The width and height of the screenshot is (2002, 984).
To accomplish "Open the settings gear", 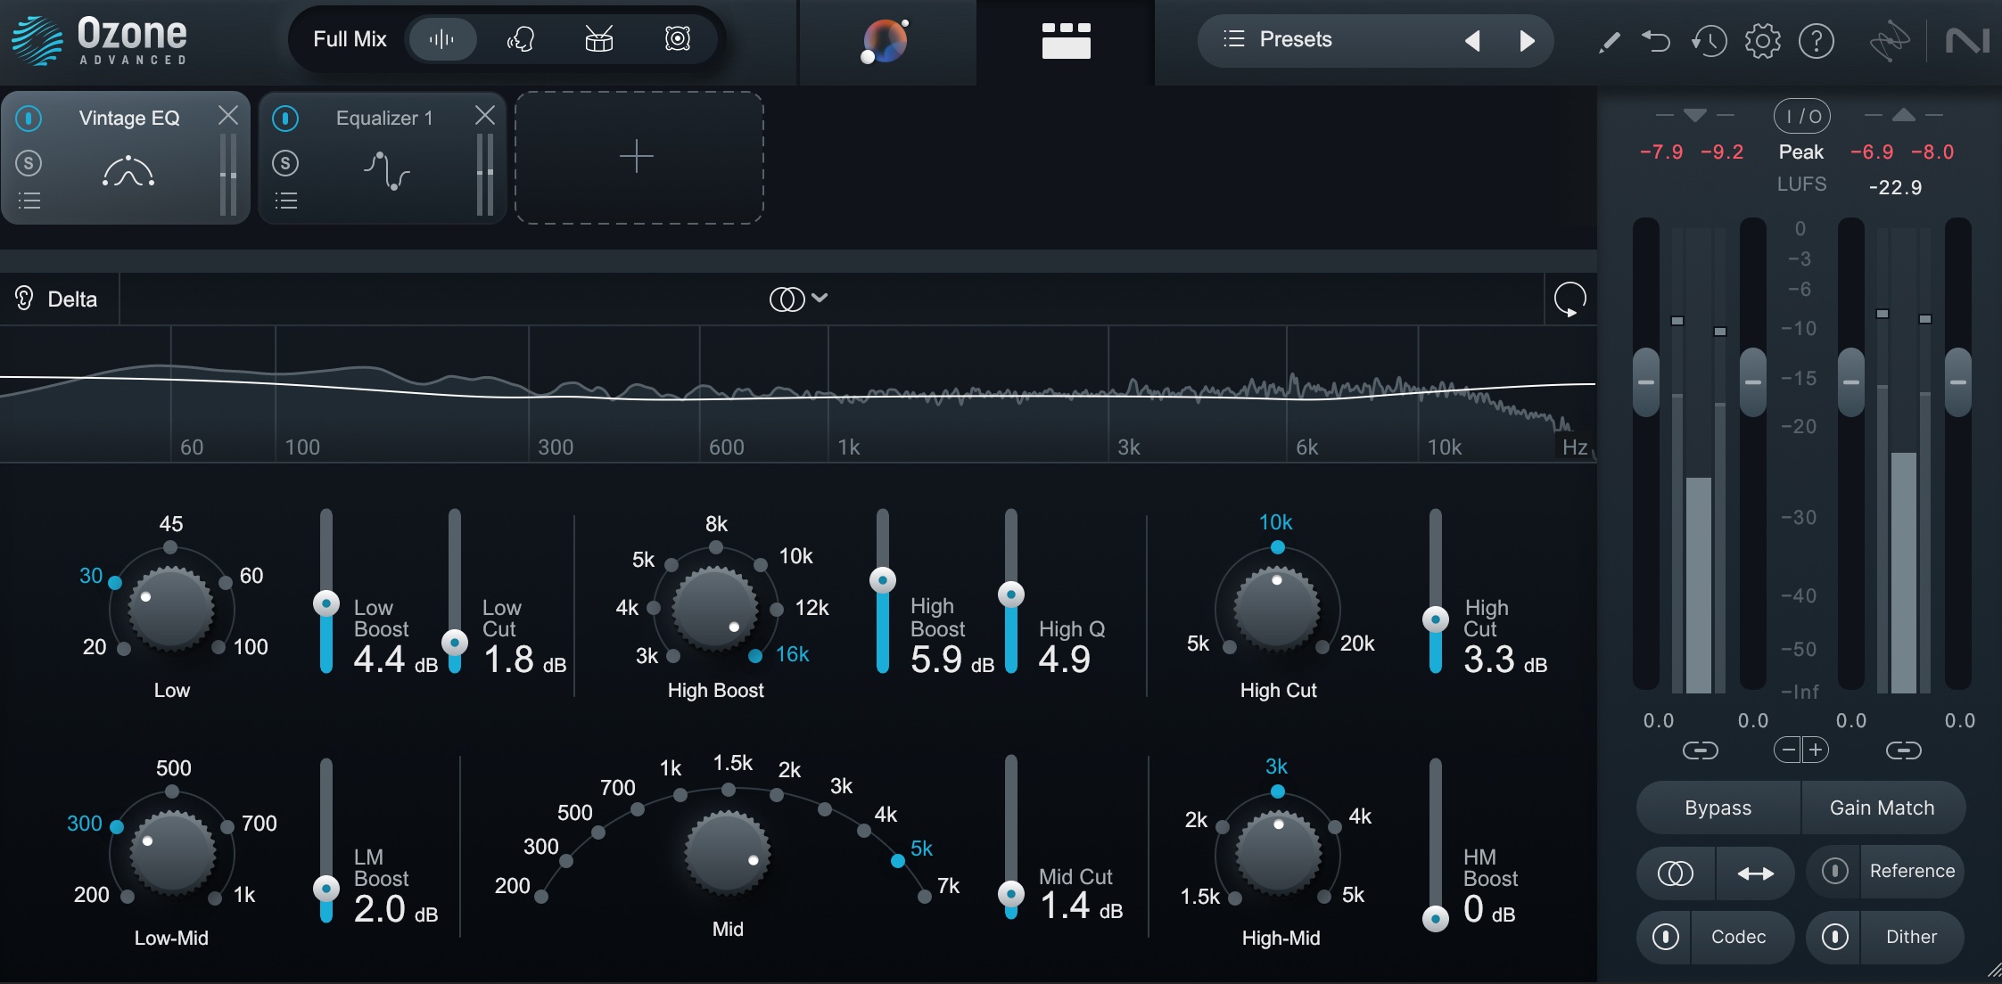I will (x=1762, y=41).
